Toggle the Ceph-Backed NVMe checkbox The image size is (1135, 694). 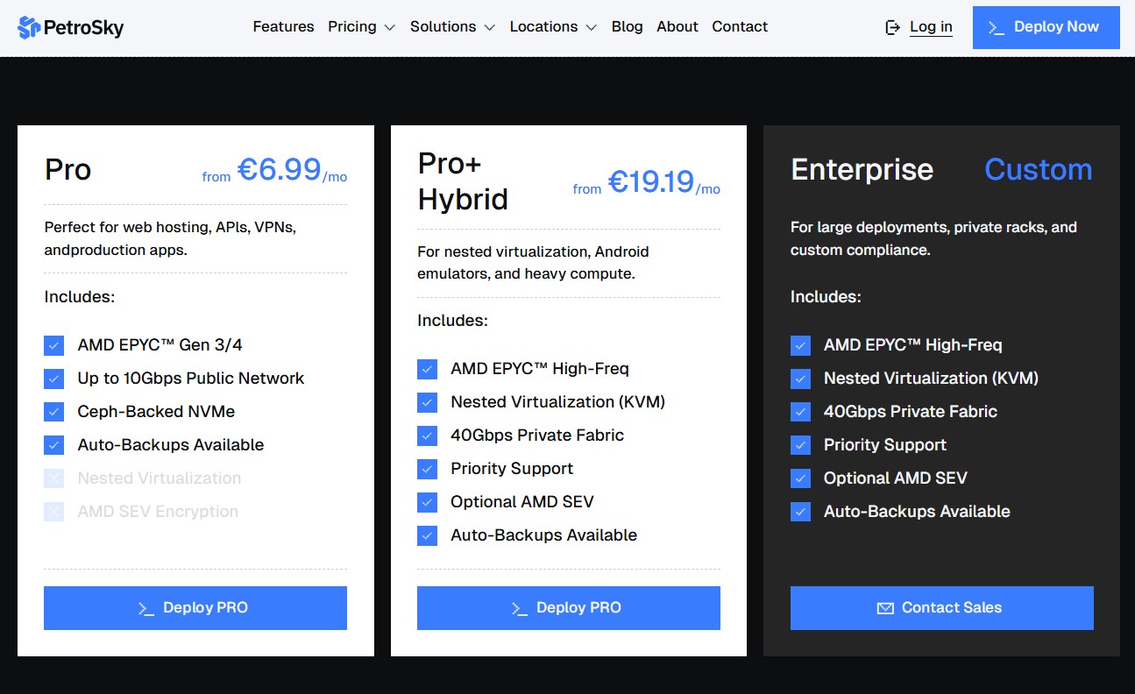(x=54, y=412)
